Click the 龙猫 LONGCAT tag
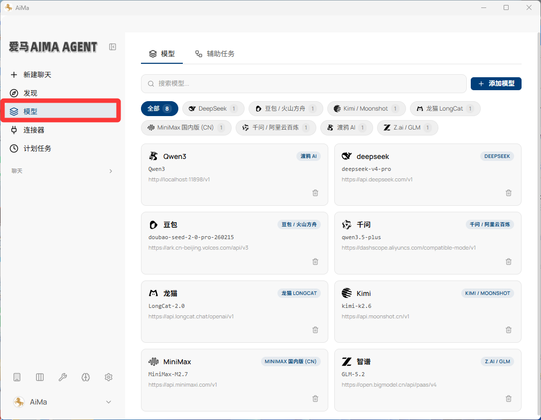The image size is (541, 420). click(299, 293)
